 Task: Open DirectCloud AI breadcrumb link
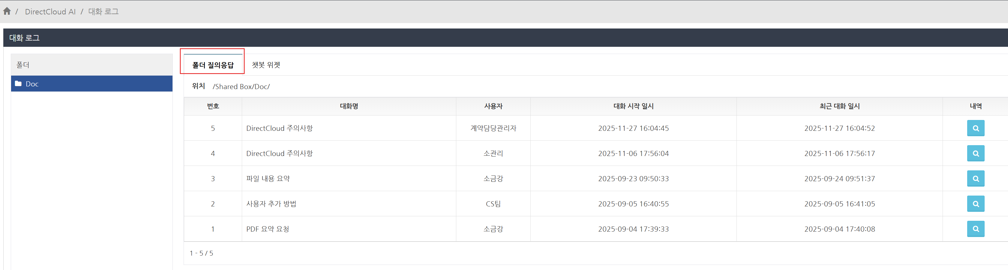50,12
